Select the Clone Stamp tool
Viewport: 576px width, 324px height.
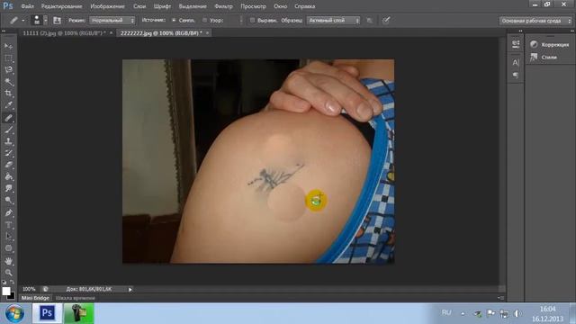pyautogui.click(x=8, y=141)
